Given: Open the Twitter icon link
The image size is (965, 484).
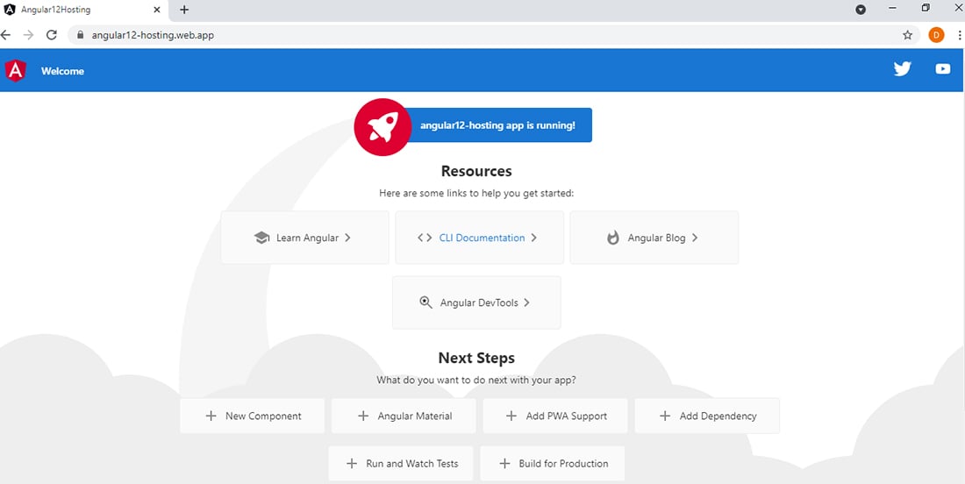Looking at the screenshot, I should pyautogui.click(x=902, y=69).
